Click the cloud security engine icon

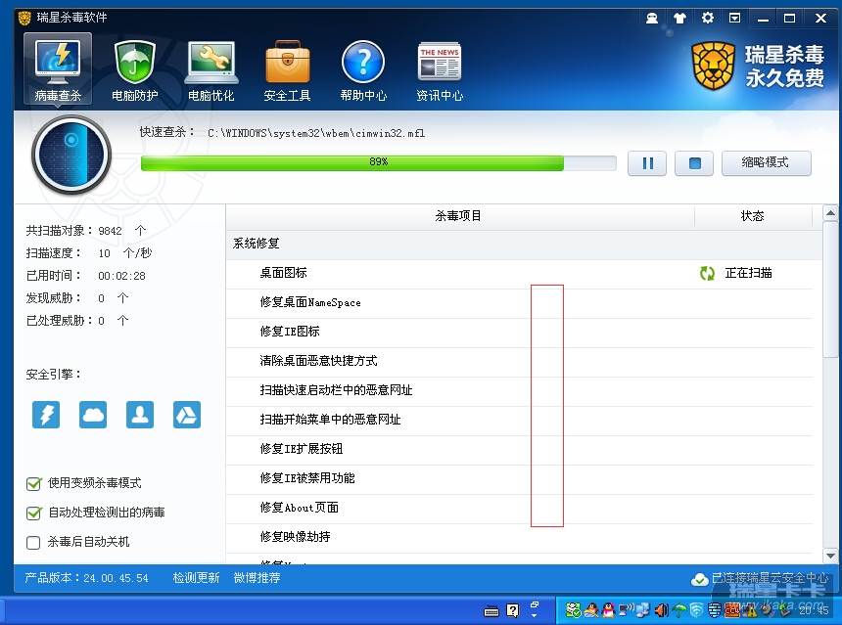[x=93, y=415]
